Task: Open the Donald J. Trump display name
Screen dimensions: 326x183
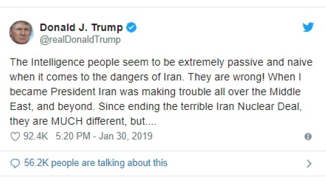Action: [81, 27]
